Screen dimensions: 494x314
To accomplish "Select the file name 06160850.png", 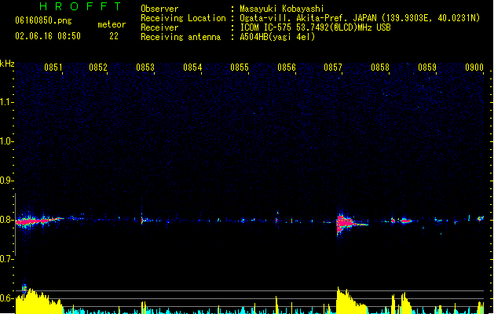I will pos(43,20).
